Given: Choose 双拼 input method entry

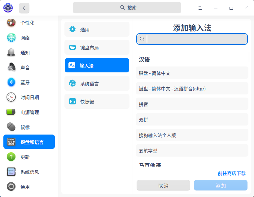Looking at the screenshot, I should pos(191,120).
